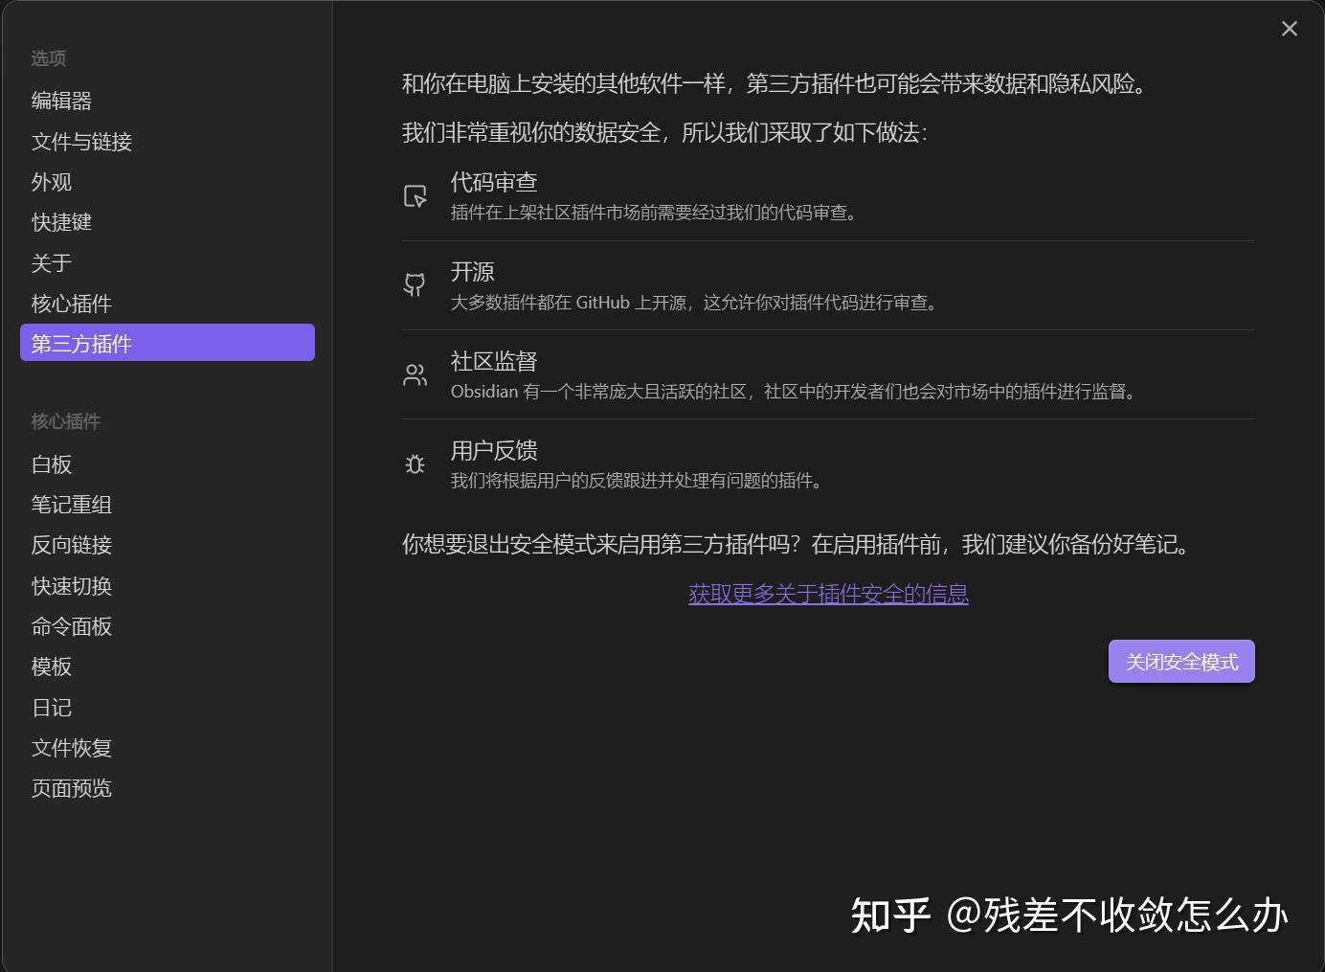Open the 编辑器 settings section
The height and width of the screenshot is (972, 1325).
click(168, 101)
